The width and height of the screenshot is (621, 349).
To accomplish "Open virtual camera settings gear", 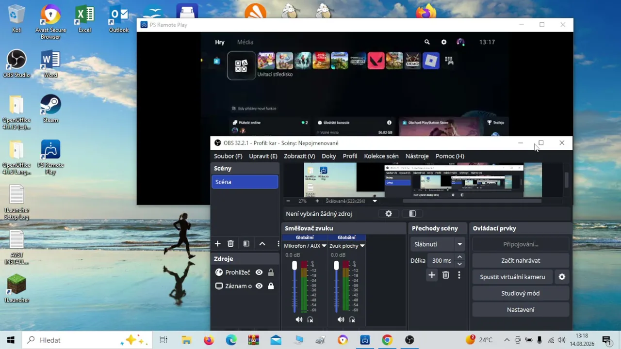I will (562, 277).
